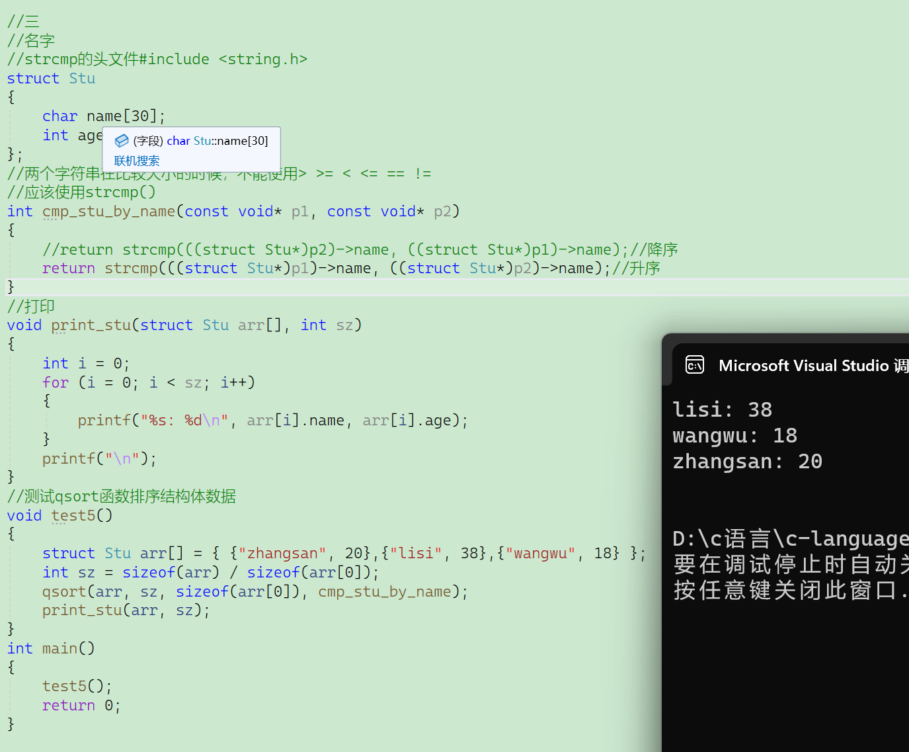Click the int i = 0; declaration

[x=86, y=364]
